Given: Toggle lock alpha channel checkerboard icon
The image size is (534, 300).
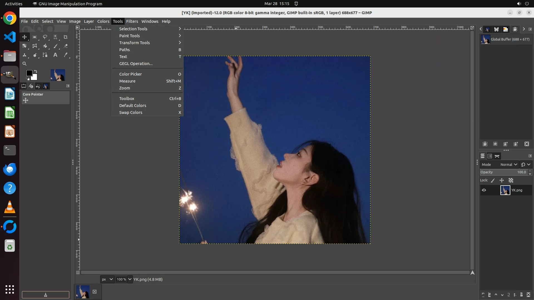Looking at the screenshot, I should (x=511, y=180).
